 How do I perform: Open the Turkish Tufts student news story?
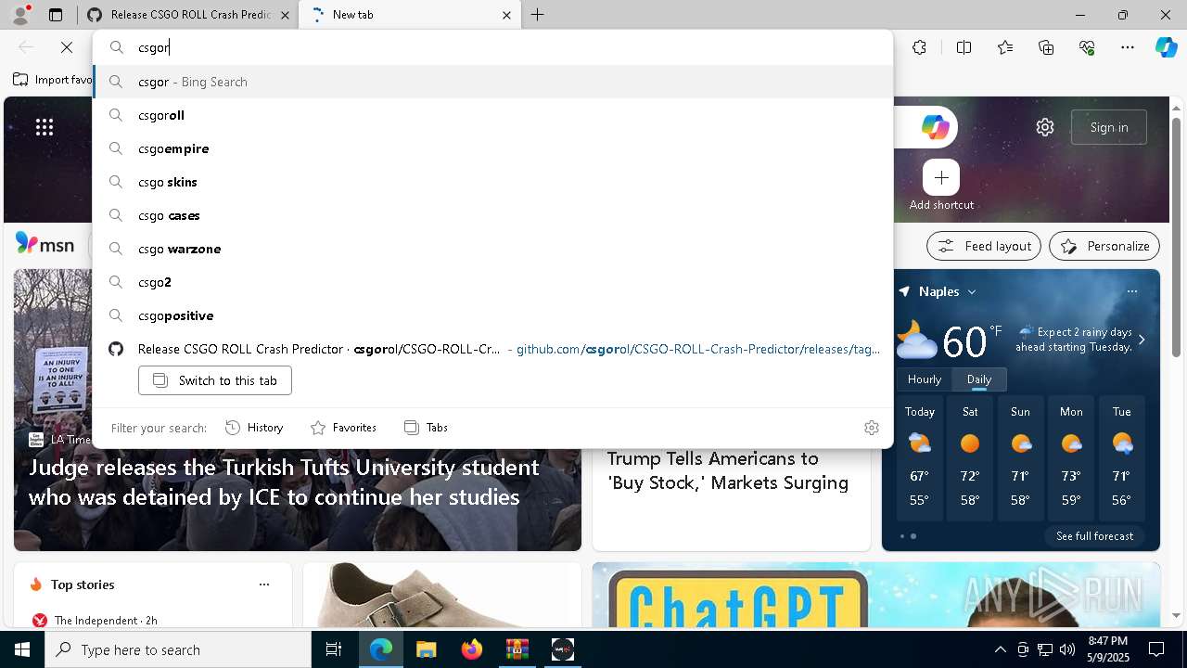click(284, 482)
